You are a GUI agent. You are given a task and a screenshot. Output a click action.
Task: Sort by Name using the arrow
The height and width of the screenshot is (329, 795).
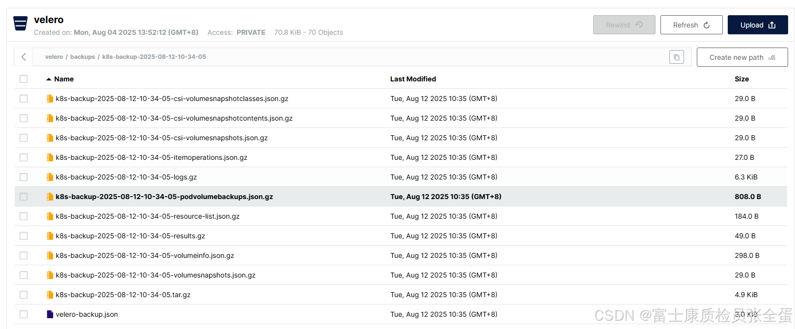pyautogui.click(x=49, y=79)
